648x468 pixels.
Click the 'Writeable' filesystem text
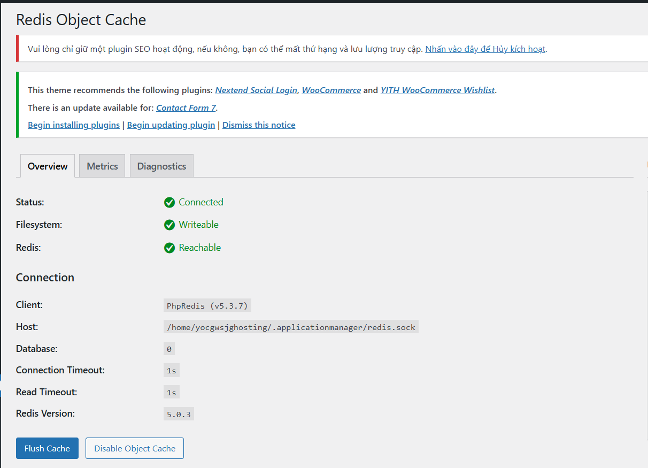198,225
